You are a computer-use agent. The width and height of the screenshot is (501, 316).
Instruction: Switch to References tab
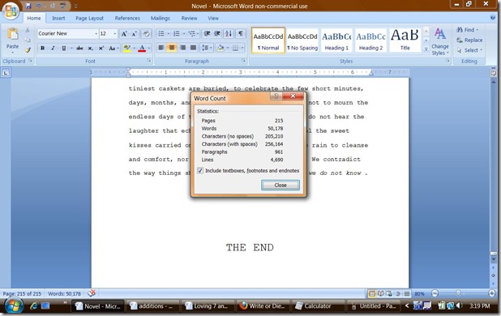(x=127, y=18)
